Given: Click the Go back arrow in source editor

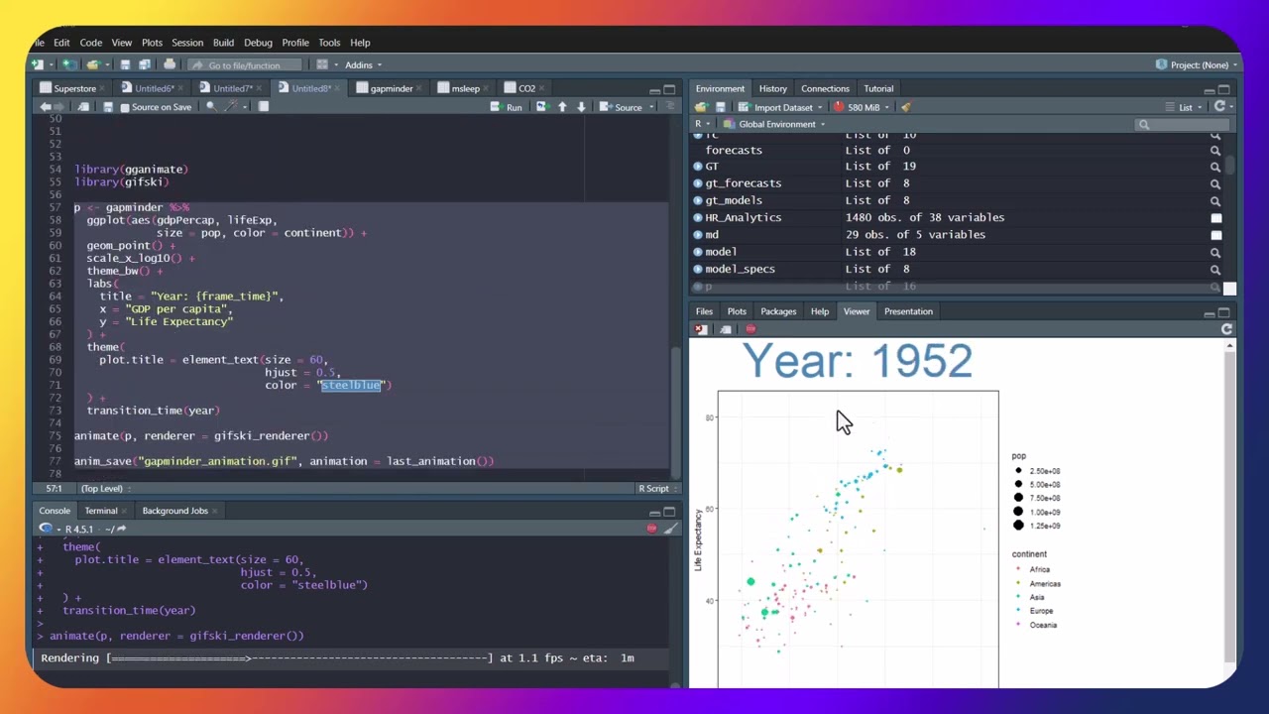Looking at the screenshot, I should point(46,107).
